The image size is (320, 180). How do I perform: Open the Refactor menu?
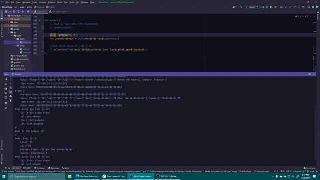[x=51, y=2]
